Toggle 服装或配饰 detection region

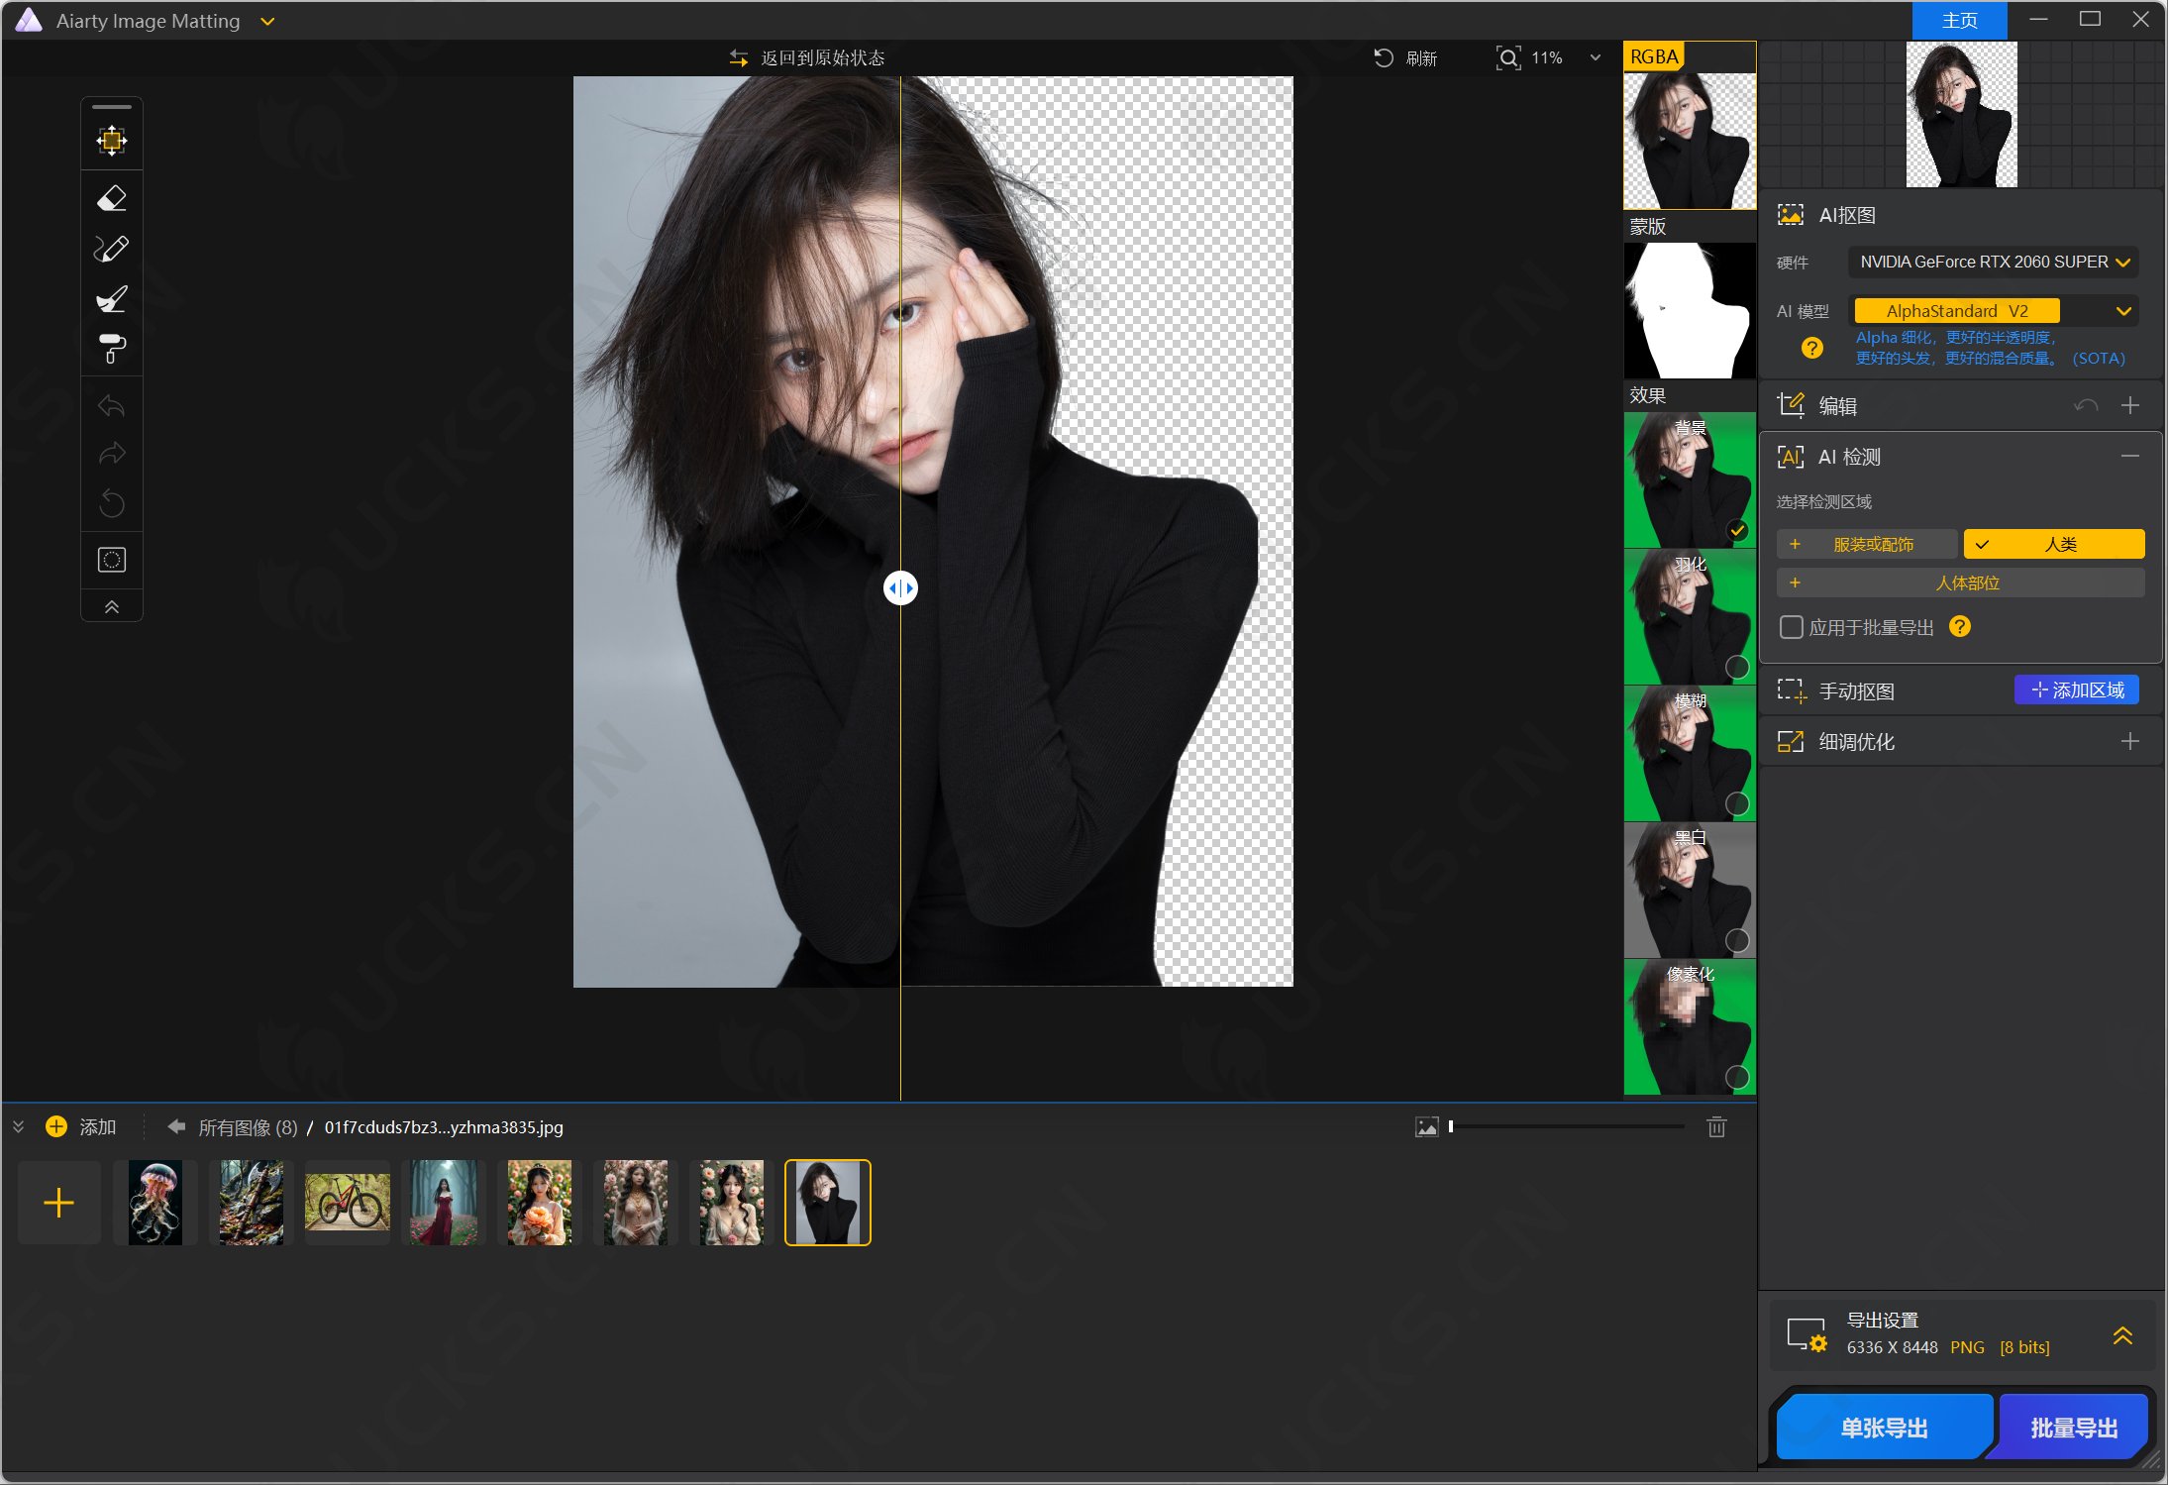[x=1867, y=544]
